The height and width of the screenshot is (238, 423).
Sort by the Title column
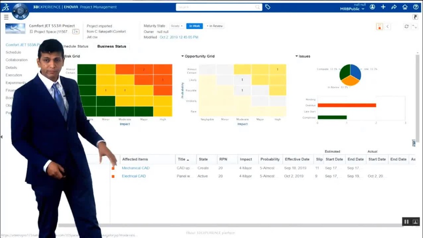pos(183,159)
